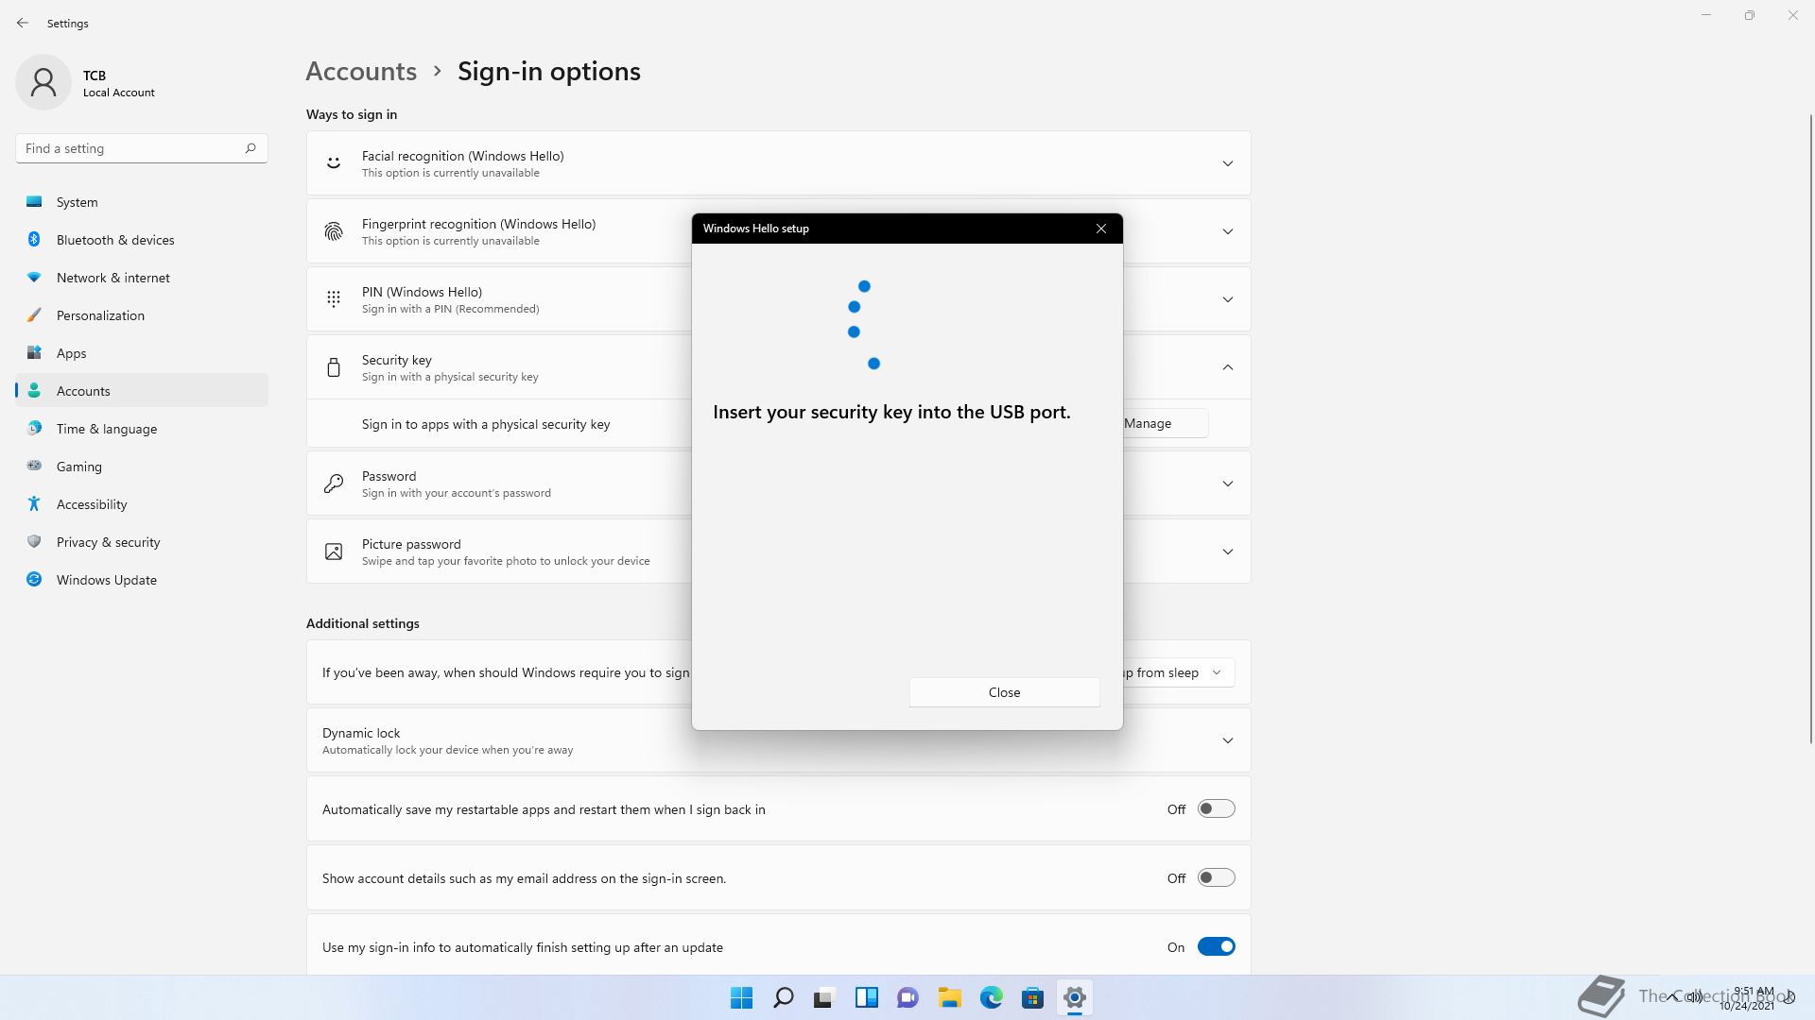1815x1020 pixels.
Task: Open the wake from sleep sign-in dropdown
Action: click(x=1178, y=672)
